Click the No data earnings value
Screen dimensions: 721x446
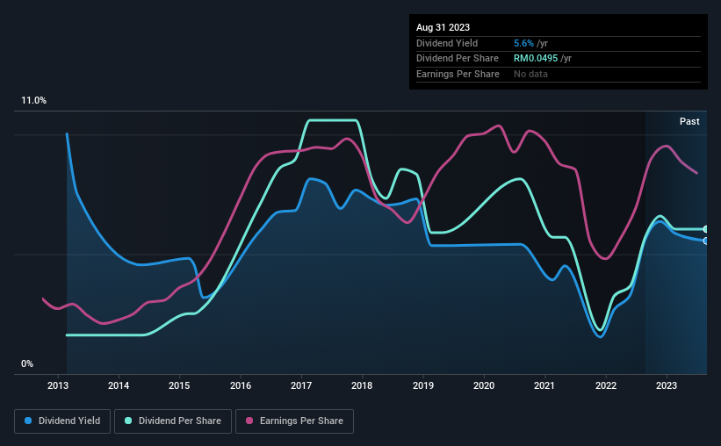pyautogui.click(x=530, y=74)
